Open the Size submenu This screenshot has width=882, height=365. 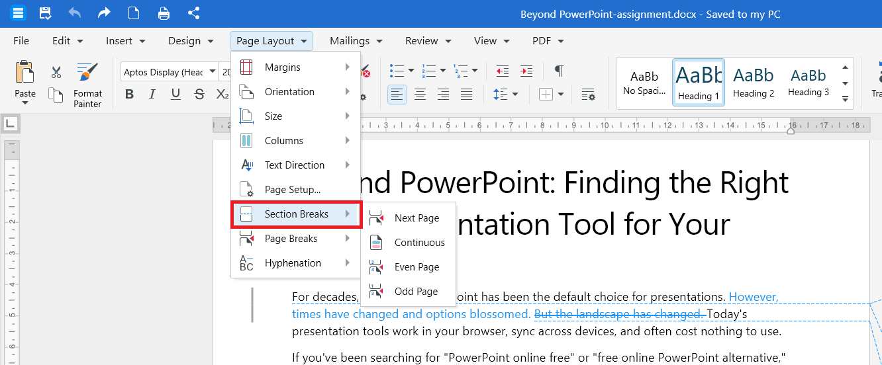coord(295,116)
